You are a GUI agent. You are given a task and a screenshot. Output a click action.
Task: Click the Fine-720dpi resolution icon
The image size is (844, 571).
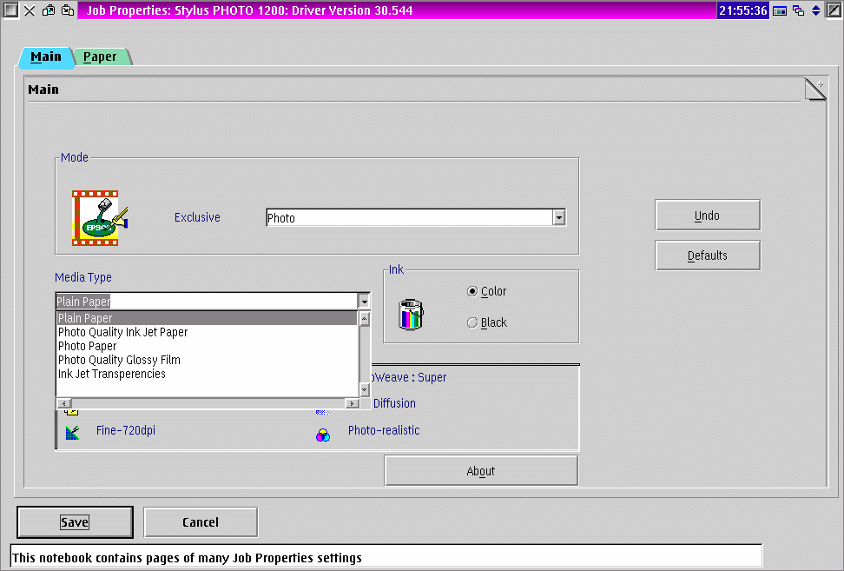[73, 432]
